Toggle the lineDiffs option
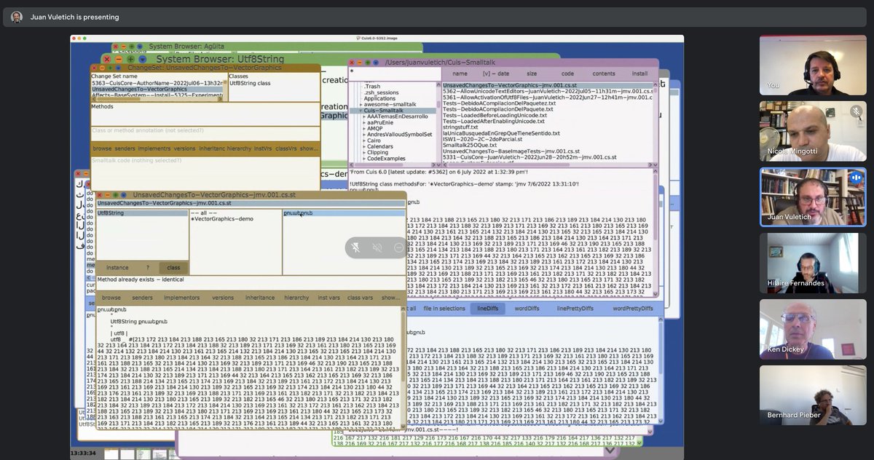The height and width of the screenshot is (460, 874). point(488,309)
